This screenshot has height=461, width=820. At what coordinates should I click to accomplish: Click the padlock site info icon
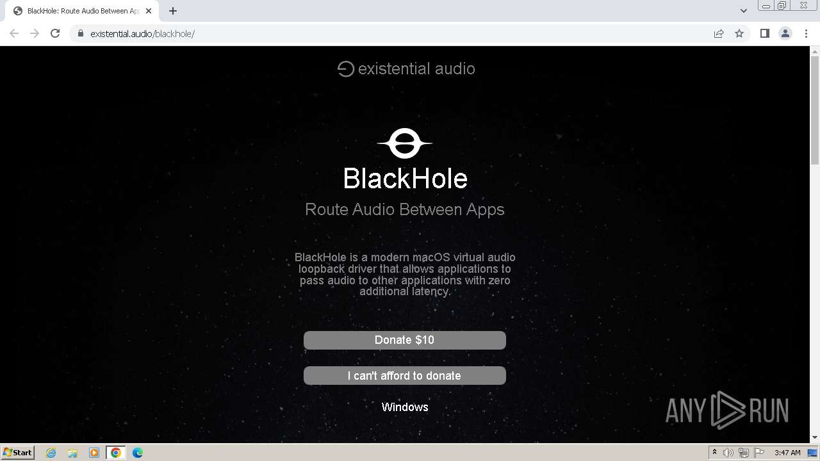pos(81,33)
